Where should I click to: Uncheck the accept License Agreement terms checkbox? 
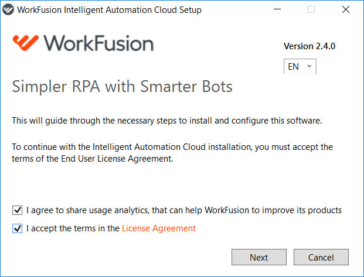[17, 228]
